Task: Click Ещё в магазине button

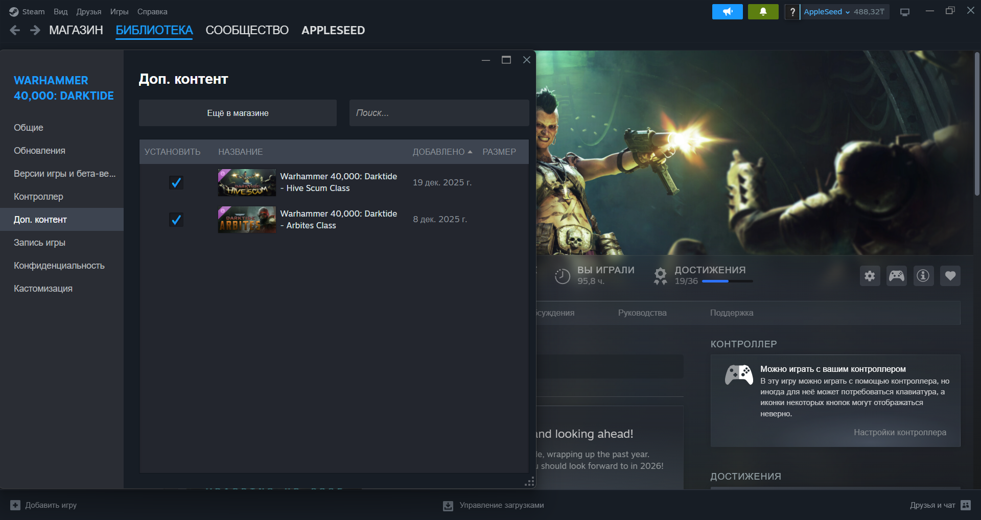Action: pyautogui.click(x=238, y=113)
